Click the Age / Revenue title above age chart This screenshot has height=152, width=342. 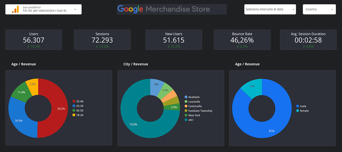pos(24,64)
